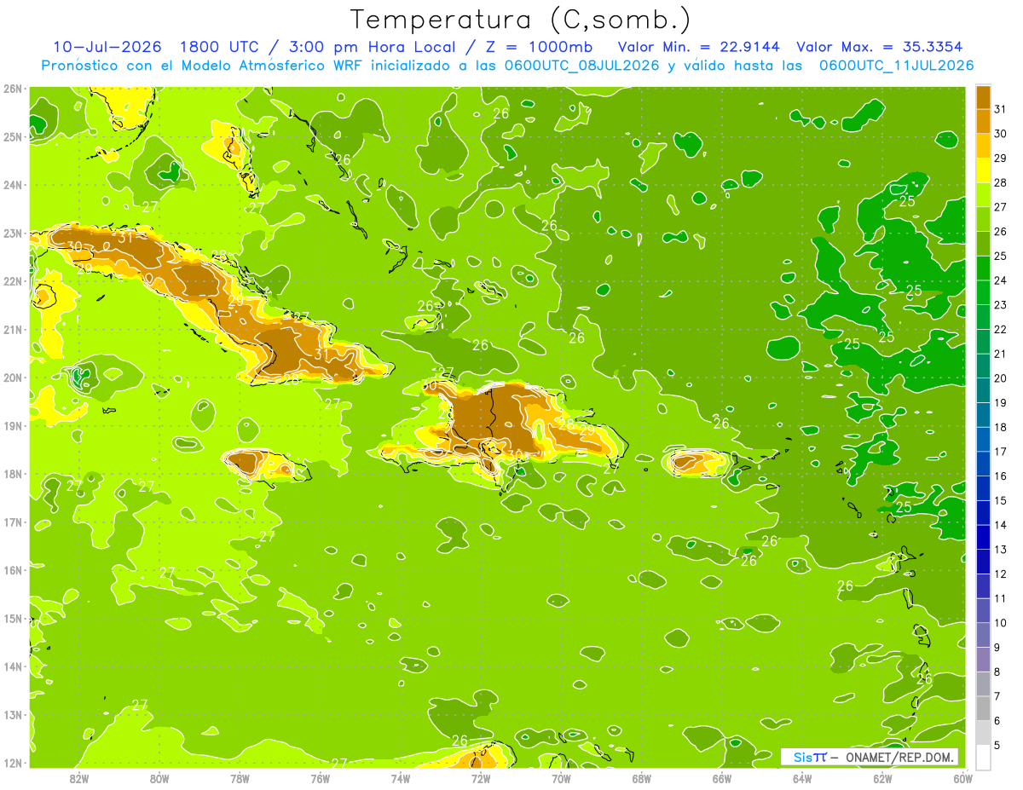Click the 18N latitude axis label
Viewport: 1023px width, 790px height.
click(x=13, y=474)
